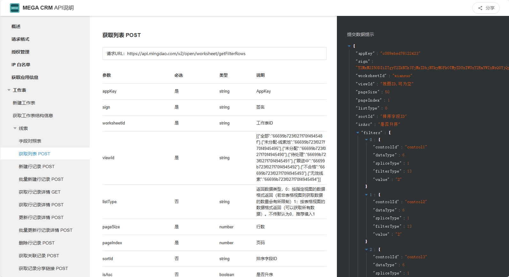The image size is (509, 277).
Task: Open 获取行记录详情 GET page
Action: [x=40, y=192]
